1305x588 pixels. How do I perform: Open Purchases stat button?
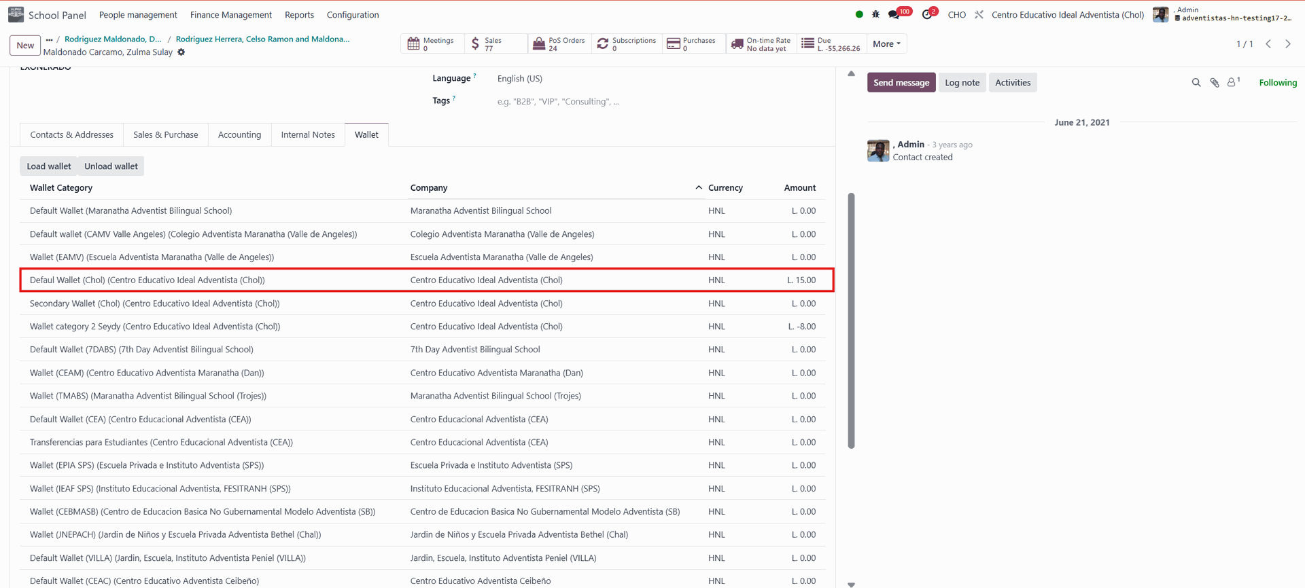coord(693,44)
